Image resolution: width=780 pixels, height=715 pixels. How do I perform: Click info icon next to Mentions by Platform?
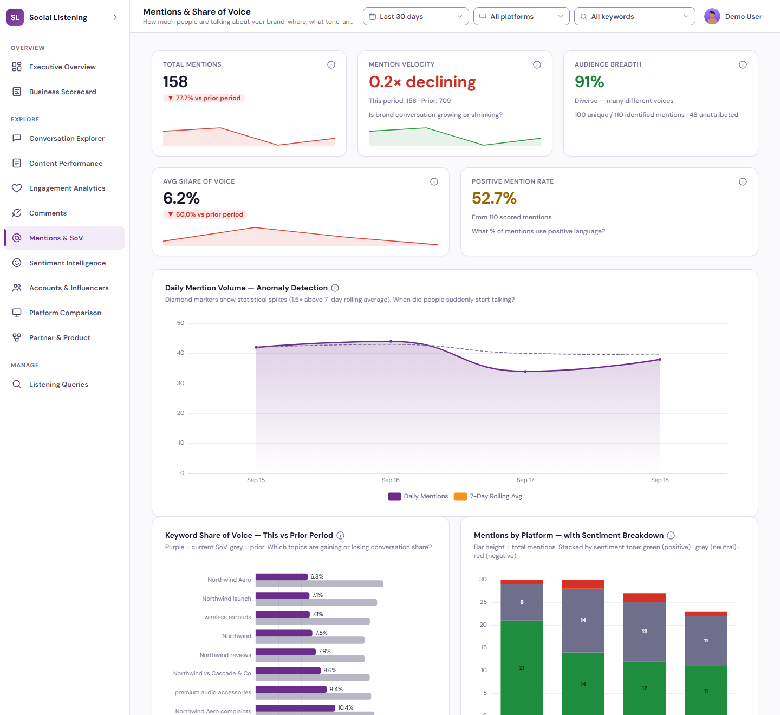(671, 535)
